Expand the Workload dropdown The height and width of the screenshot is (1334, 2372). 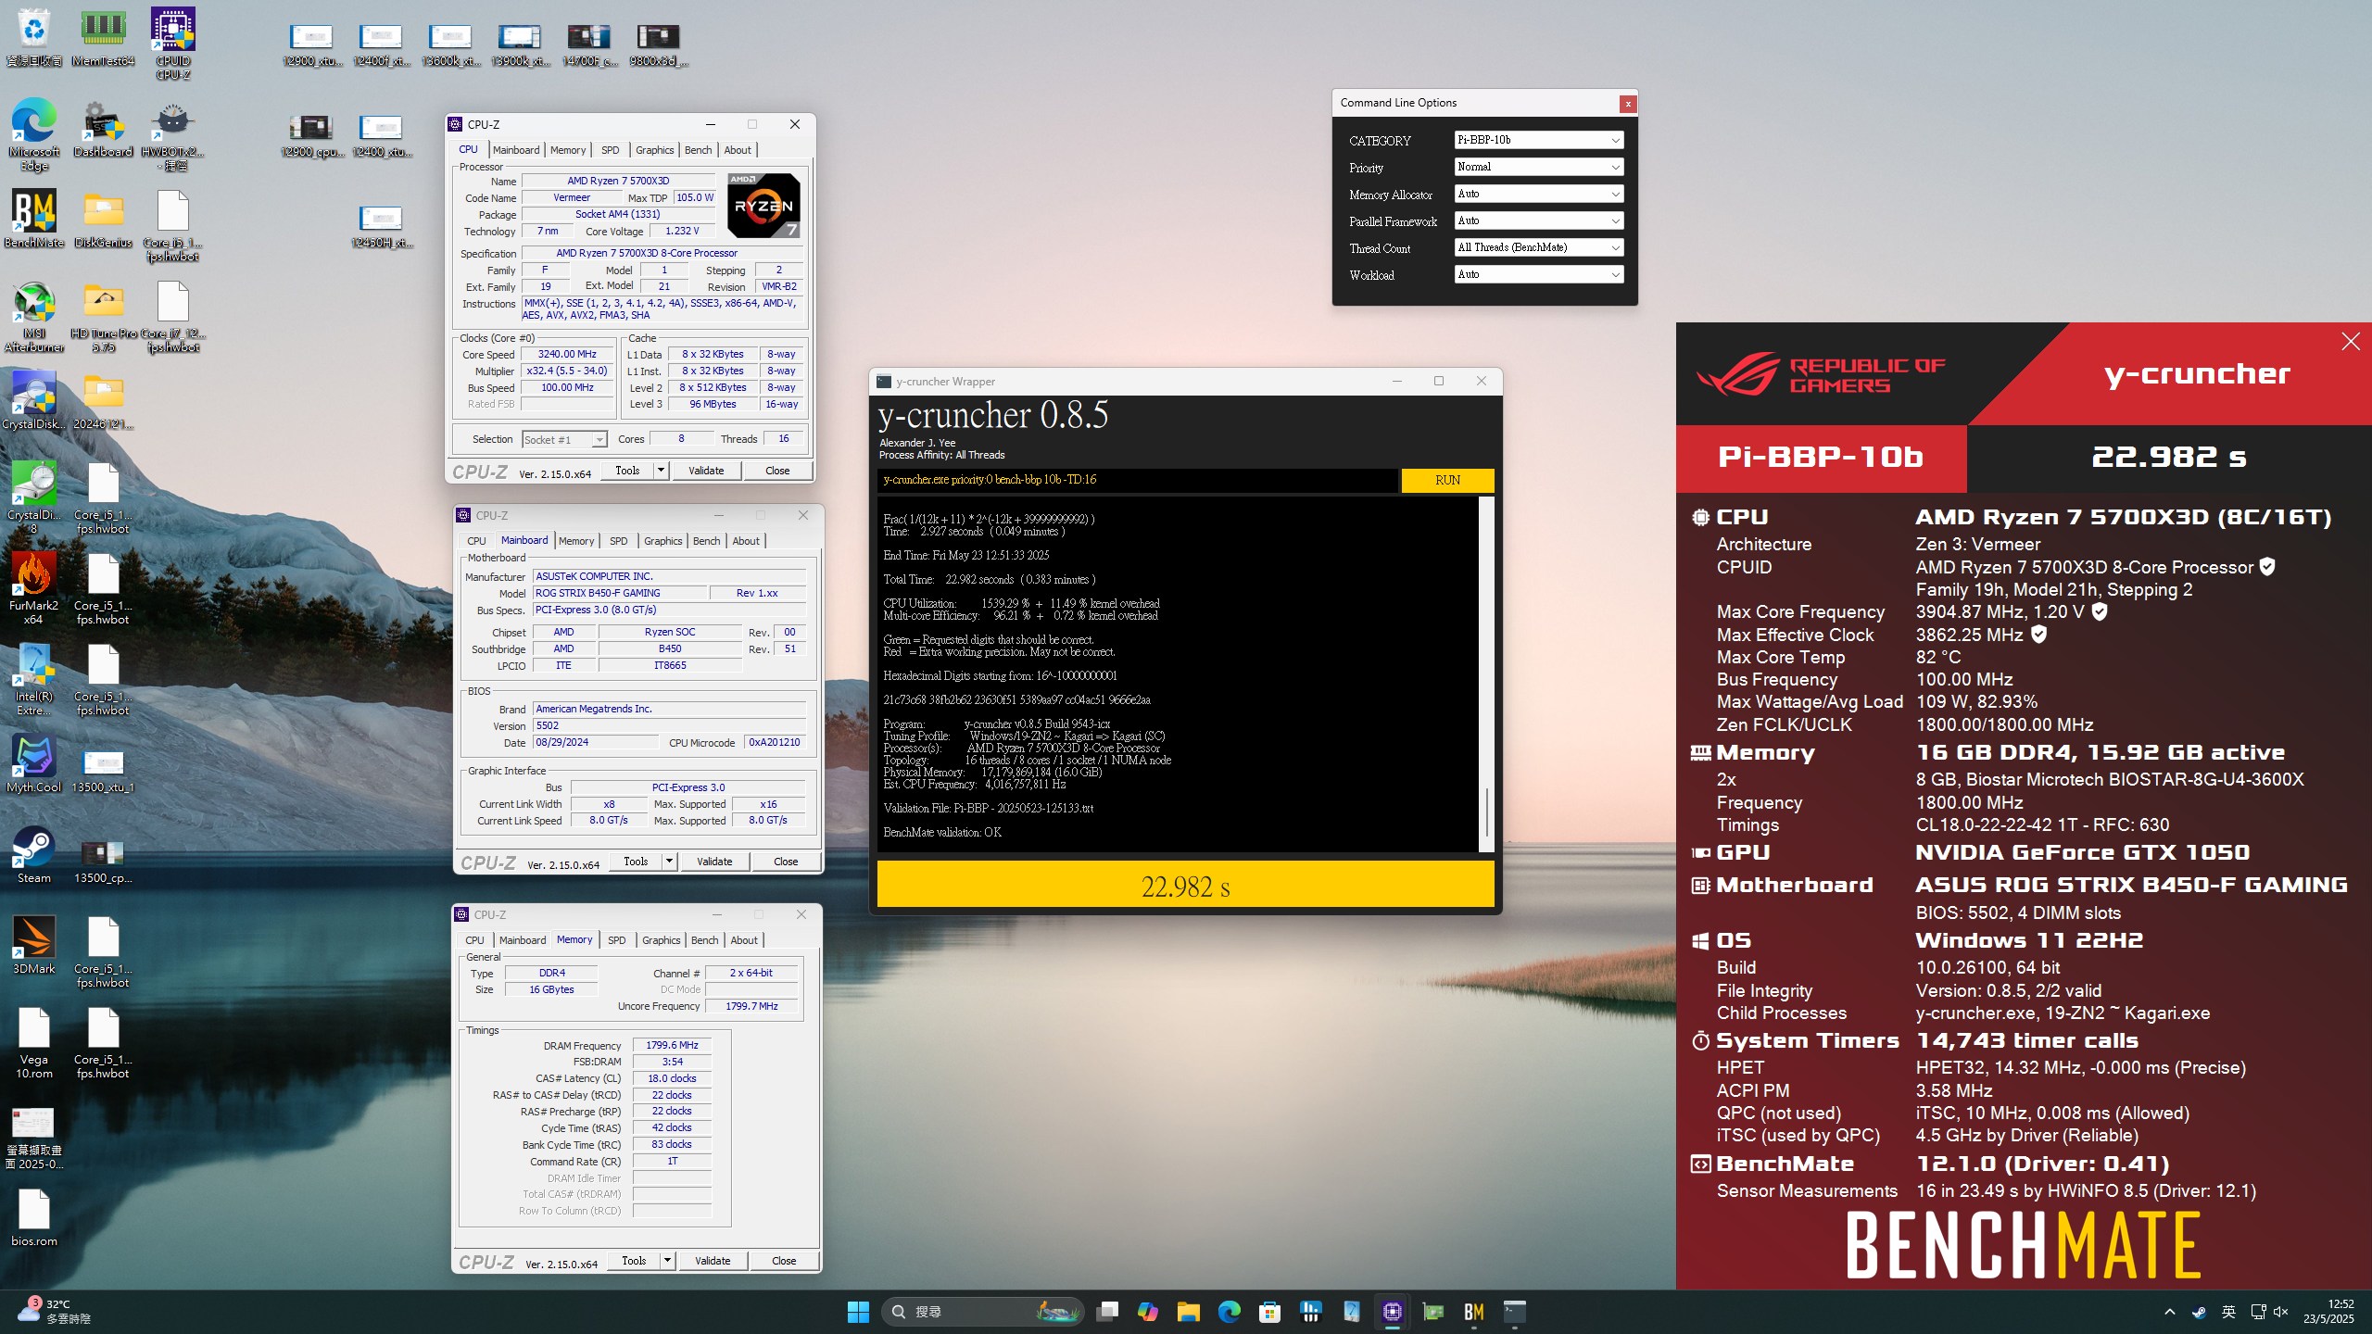(x=1538, y=274)
